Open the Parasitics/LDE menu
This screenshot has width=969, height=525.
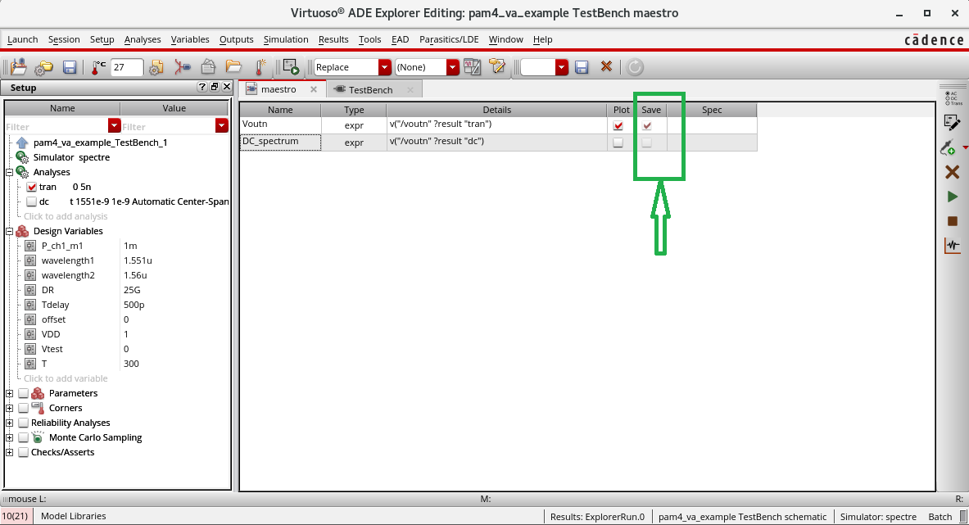(x=449, y=39)
